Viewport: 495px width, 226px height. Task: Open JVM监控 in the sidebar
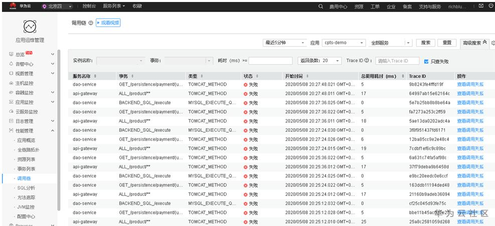pos(26,207)
